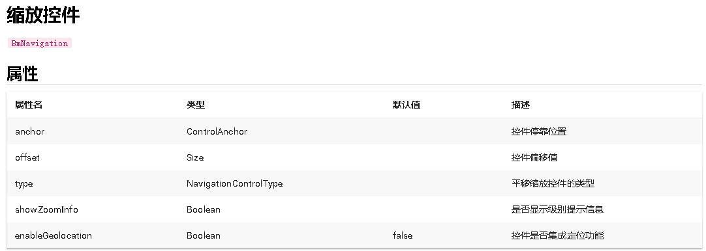Select the type property name cell

pyautogui.click(x=24, y=183)
